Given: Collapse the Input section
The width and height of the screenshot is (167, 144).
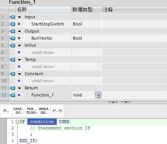Looking at the screenshot, I should 19,17.
